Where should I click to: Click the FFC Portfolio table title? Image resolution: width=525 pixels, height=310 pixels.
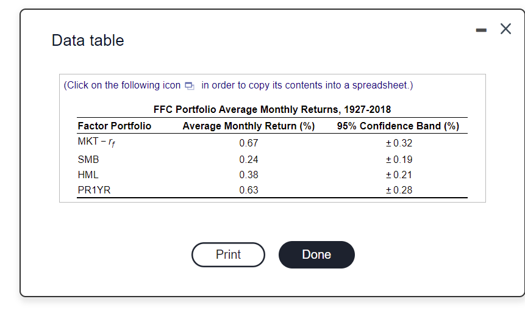point(272,110)
